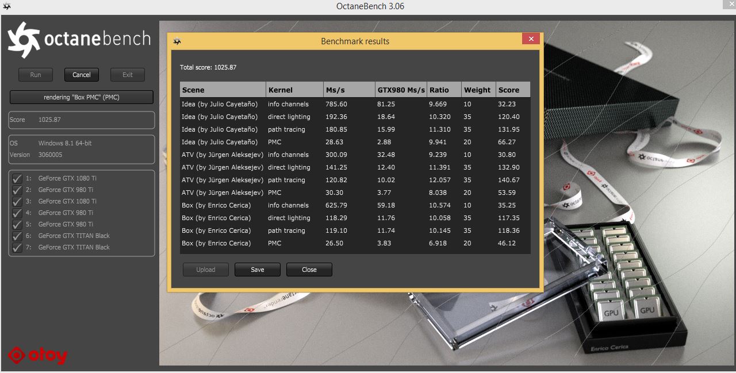This screenshot has width=736, height=373.
Task: Disable GPU 4 GeForce GTX 980 Ti
Action: pyautogui.click(x=17, y=213)
